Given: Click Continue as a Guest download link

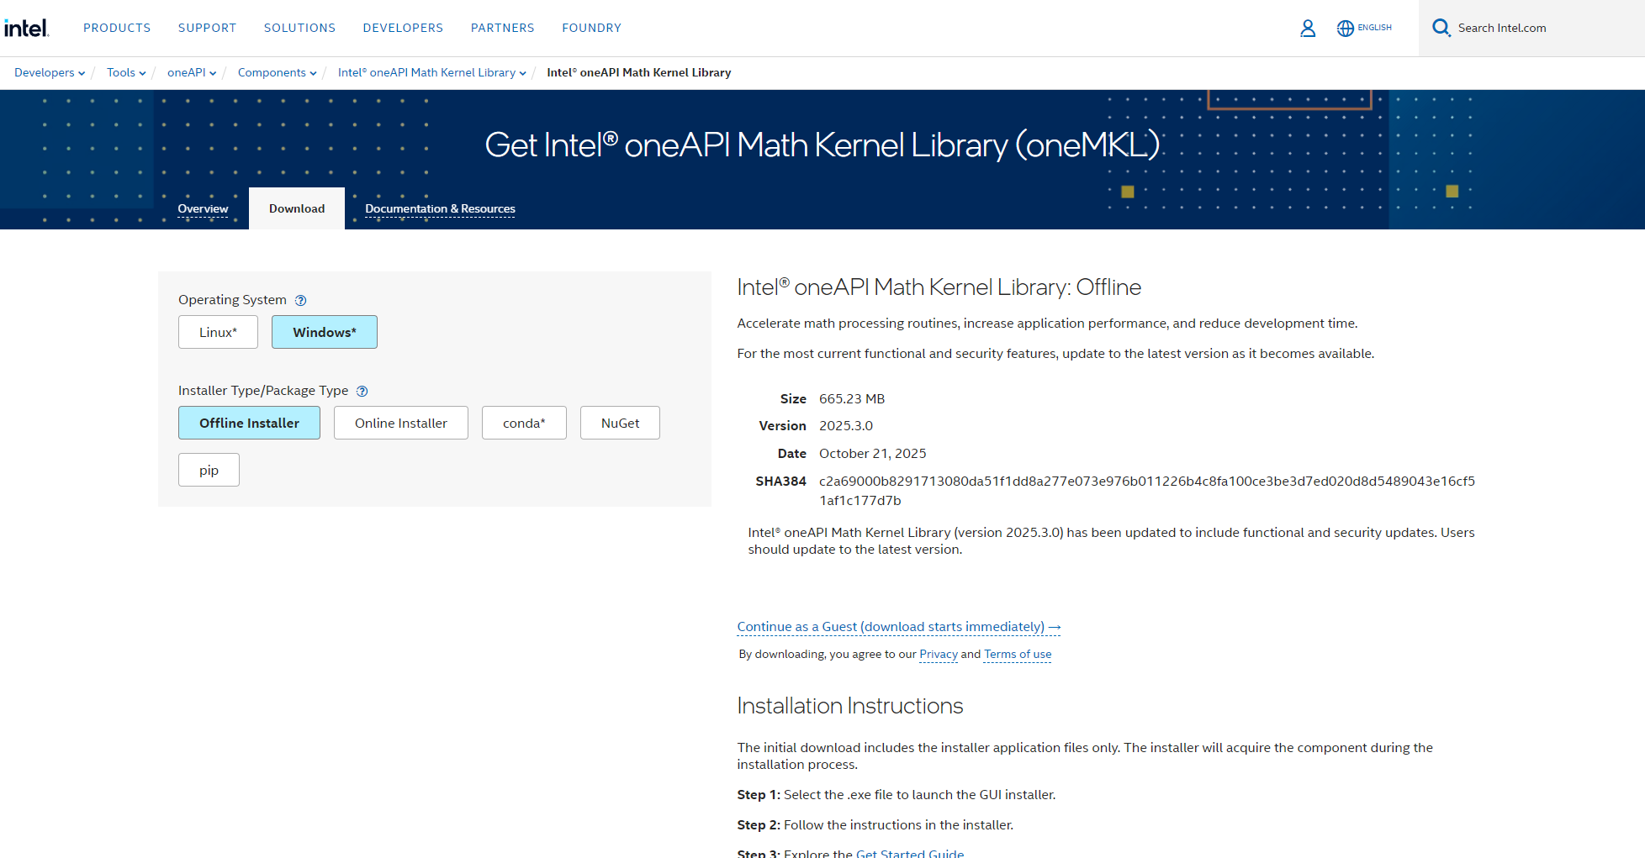Looking at the screenshot, I should (898, 627).
